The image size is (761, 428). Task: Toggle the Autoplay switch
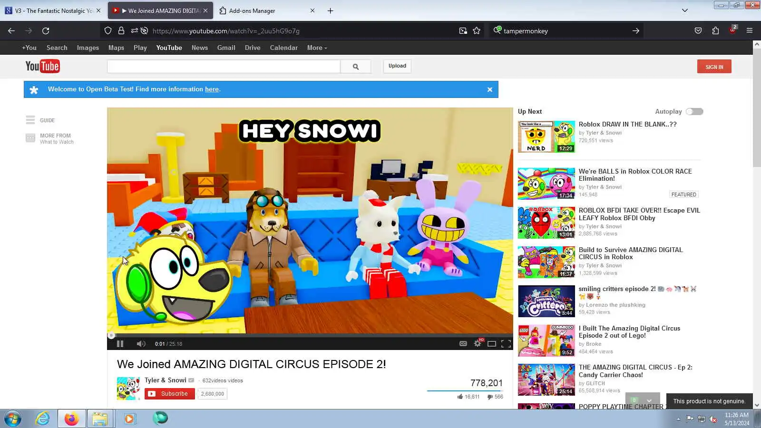pos(694,111)
